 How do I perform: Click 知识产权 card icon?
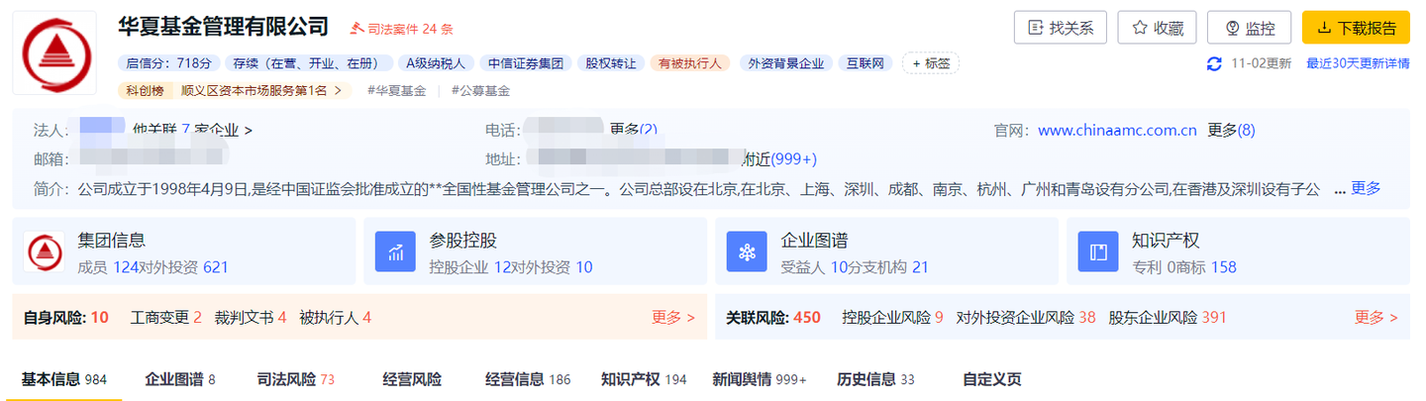pyautogui.click(x=1098, y=252)
